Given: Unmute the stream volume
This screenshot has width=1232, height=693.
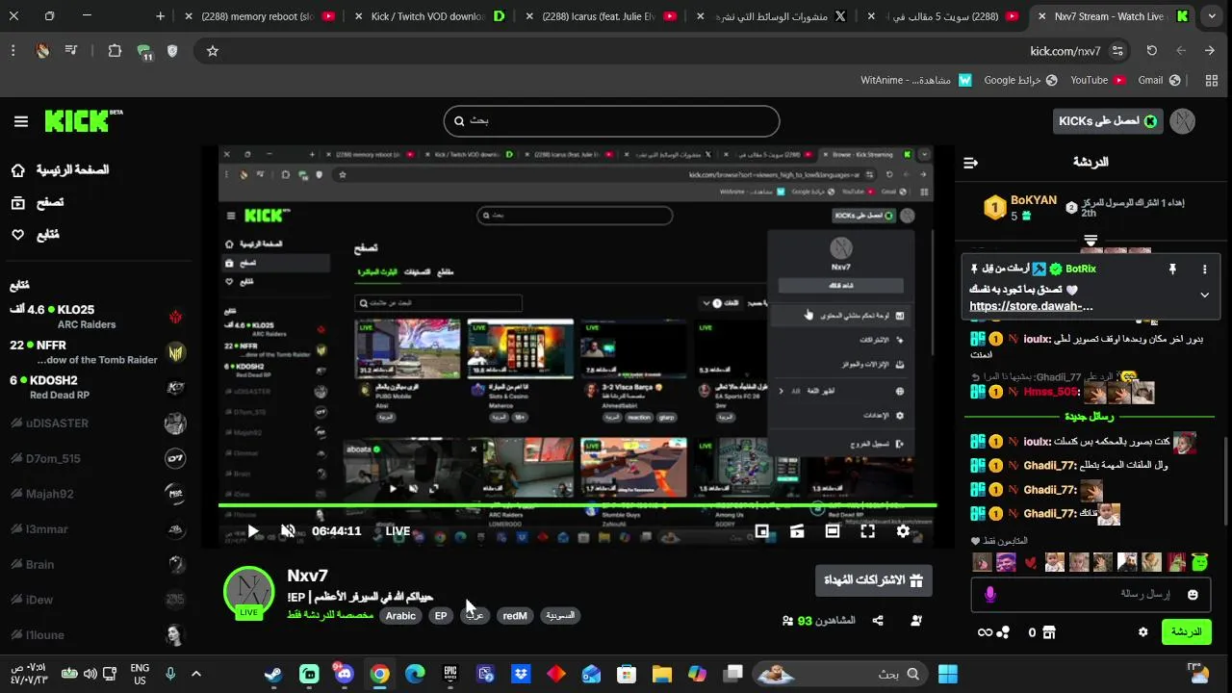Looking at the screenshot, I should click(288, 531).
